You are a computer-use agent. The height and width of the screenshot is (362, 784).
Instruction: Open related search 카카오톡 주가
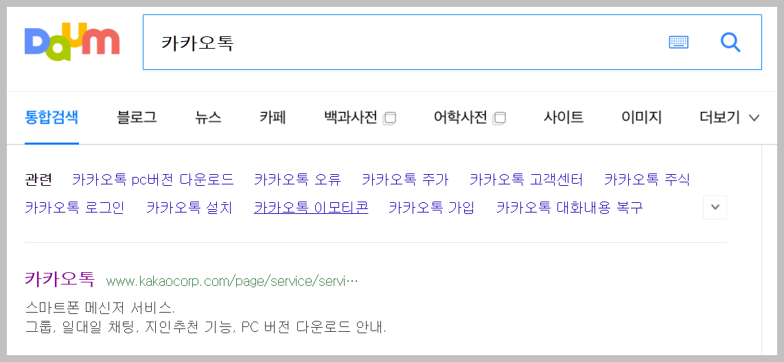click(406, 179)
